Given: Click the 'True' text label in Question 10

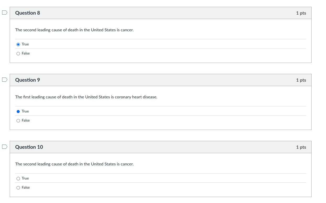Looking at the screenshot, I should 25,178.
